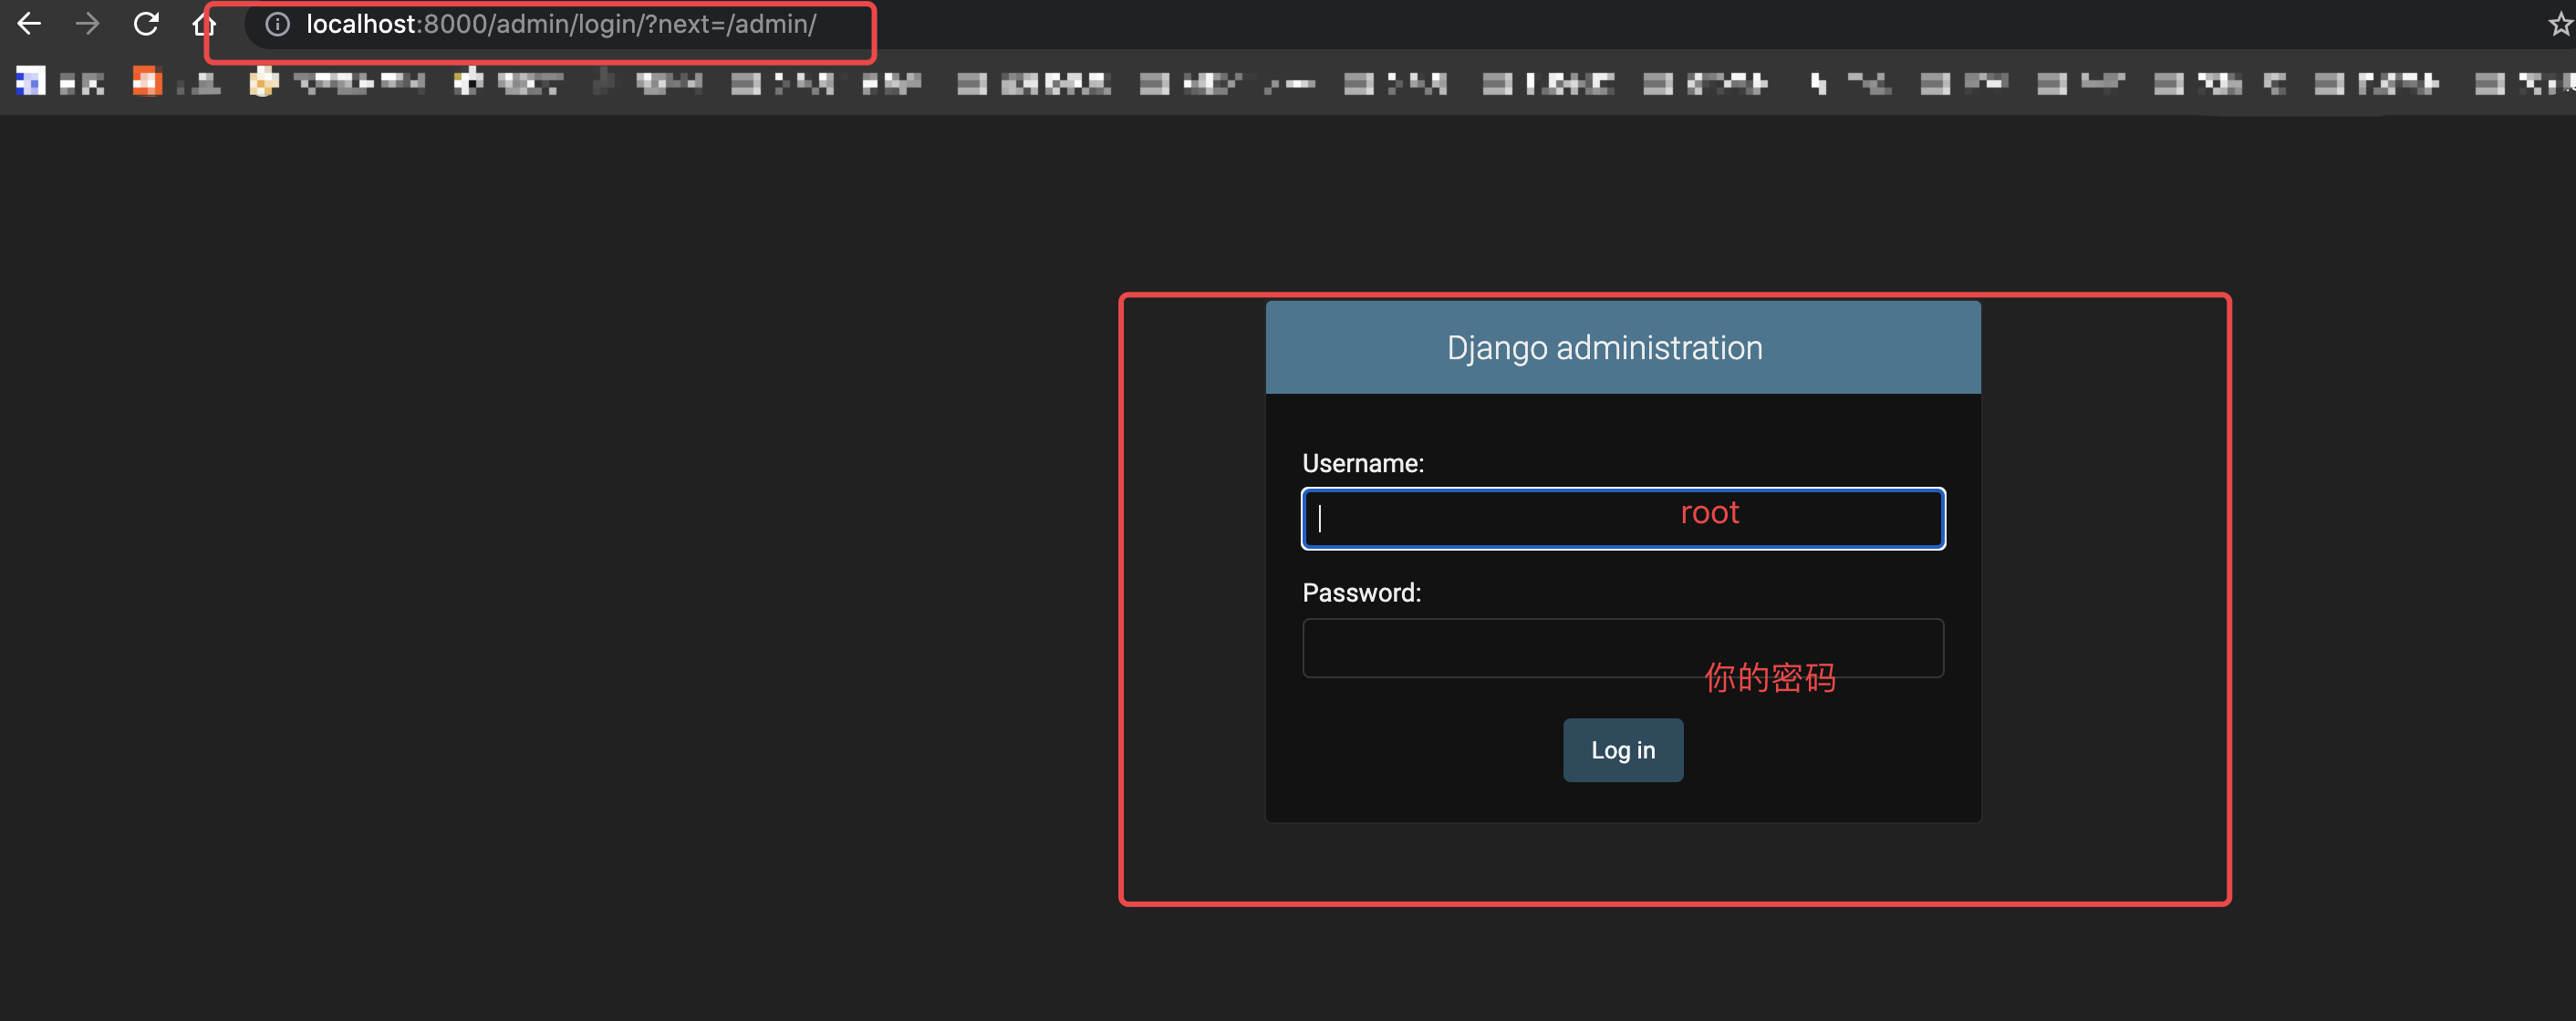Viewport: 2576px width, 1021px height.
Task: Click the Password: label
Action: (1361, 593)
